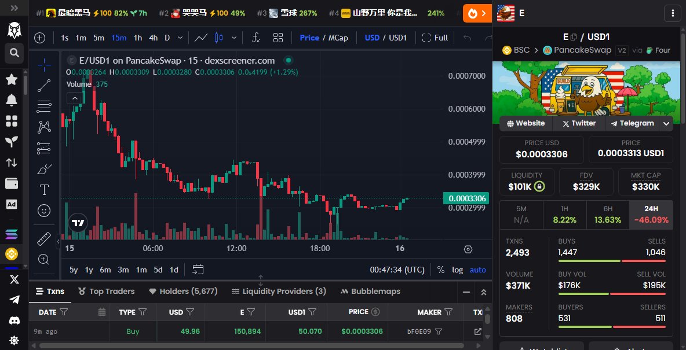Switch chart interval to 4h
Image resolution: width=686 pixels, height=350 pixels.
(x=153, y=38)
